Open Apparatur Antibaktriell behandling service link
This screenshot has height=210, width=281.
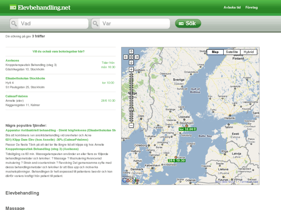click(x=61, y=130)
